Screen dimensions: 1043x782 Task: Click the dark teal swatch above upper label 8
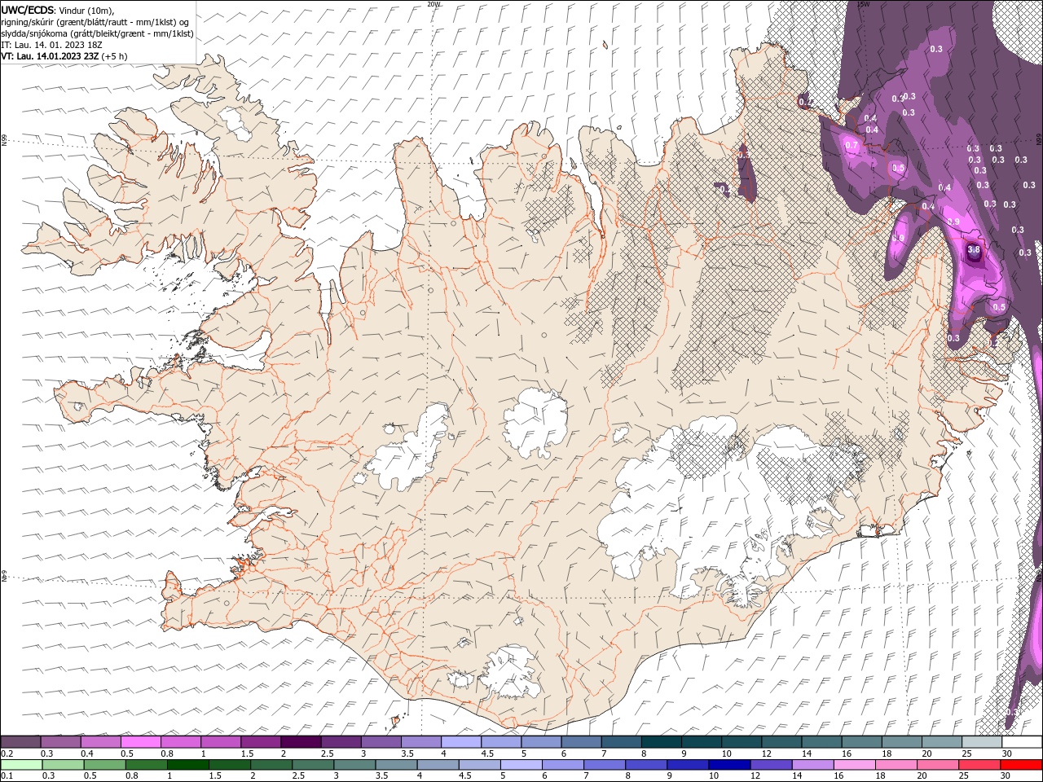(662, 742)
